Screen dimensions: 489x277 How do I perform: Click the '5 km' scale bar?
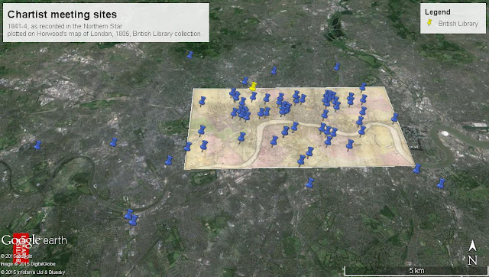pos(416,270)
